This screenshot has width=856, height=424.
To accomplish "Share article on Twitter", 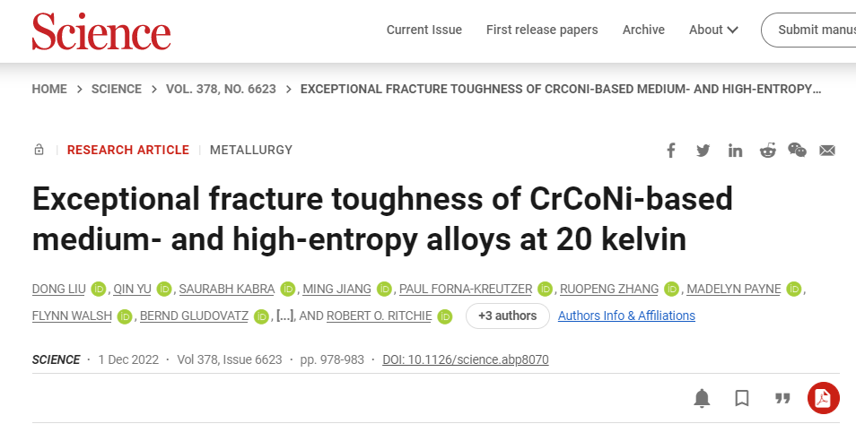I will point(703,150).
